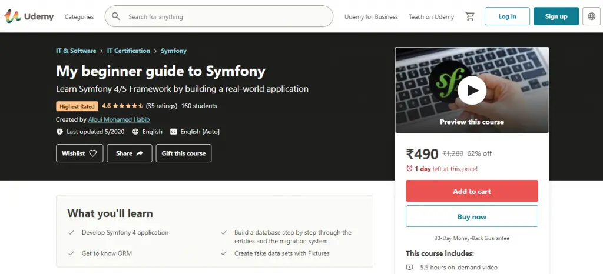Click the globe language selector icon
Screen dimensions: 603x274
tap(591, 16)
